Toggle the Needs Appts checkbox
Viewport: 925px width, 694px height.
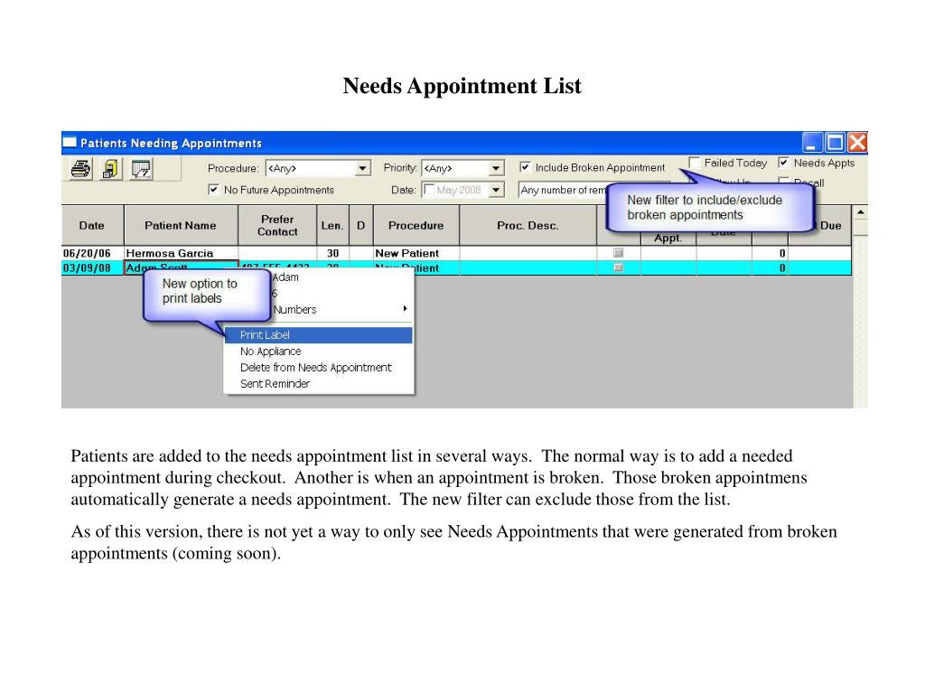783,163
